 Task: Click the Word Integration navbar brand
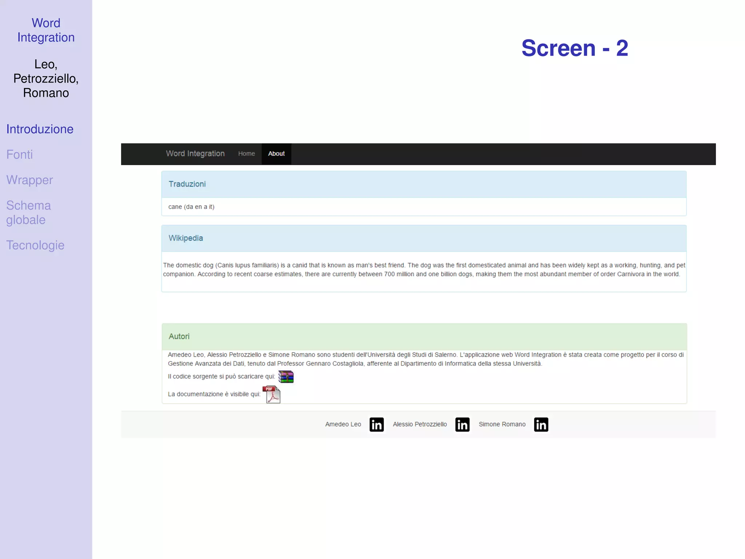click(195, 154)
